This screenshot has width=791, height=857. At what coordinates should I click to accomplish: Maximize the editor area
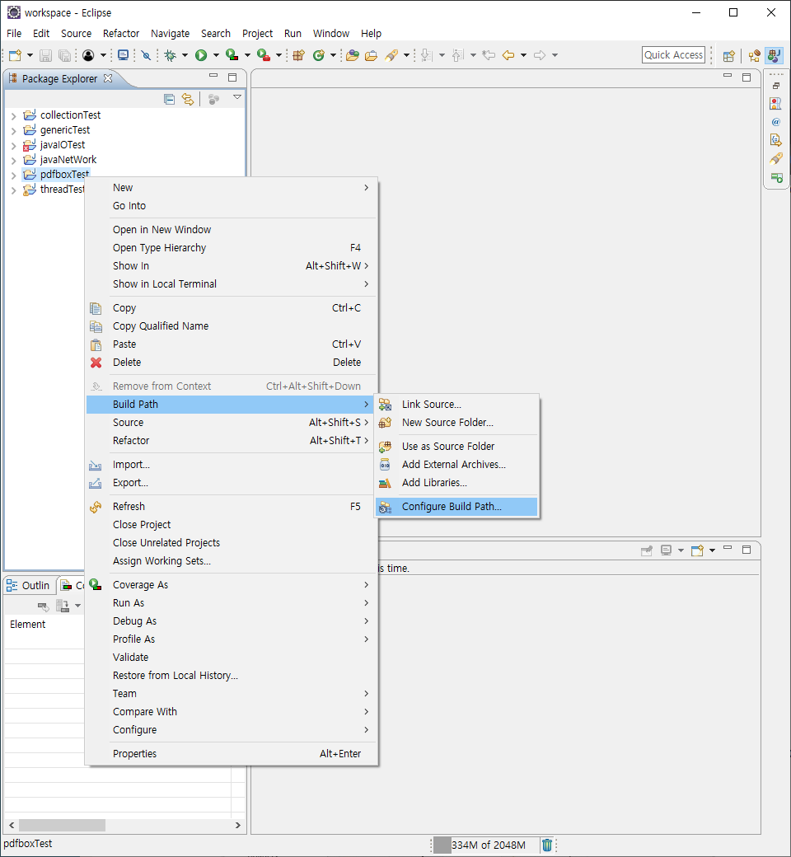pyautogui.click(x=747, y=77)
